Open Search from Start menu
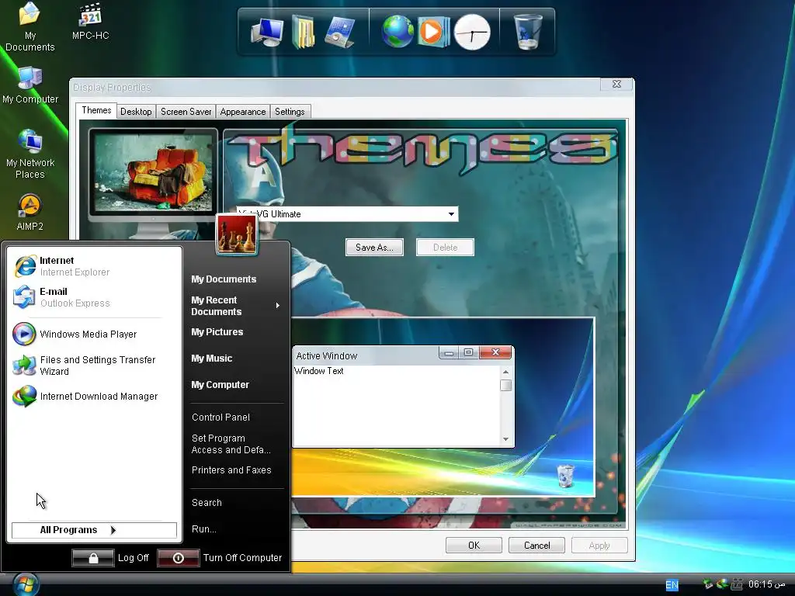 point(207,503)
